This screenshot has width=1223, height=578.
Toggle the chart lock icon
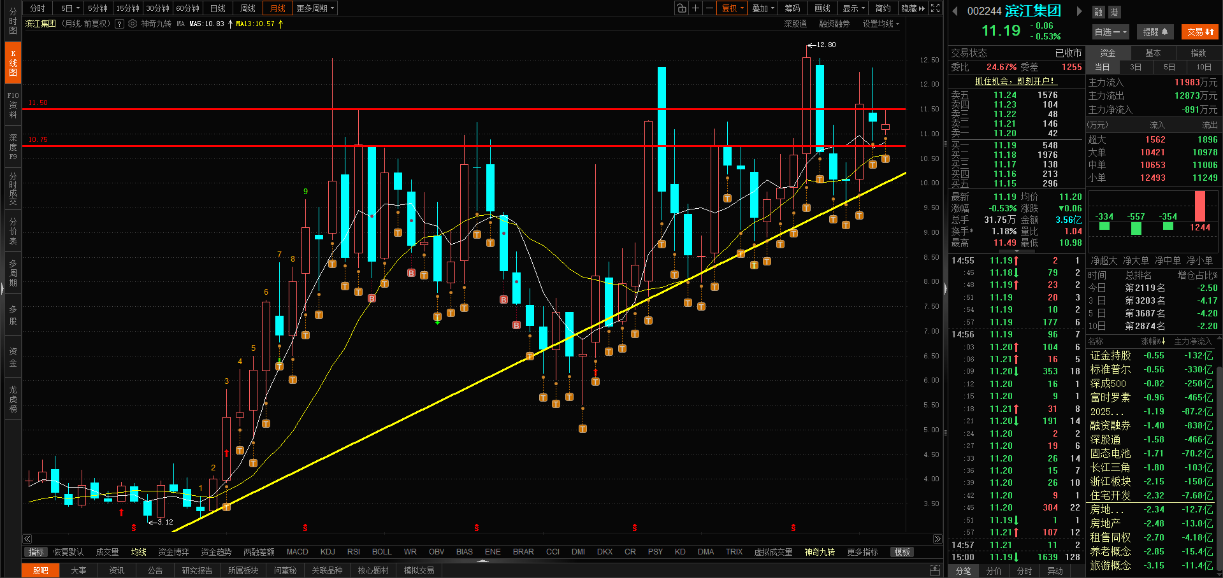682,8
